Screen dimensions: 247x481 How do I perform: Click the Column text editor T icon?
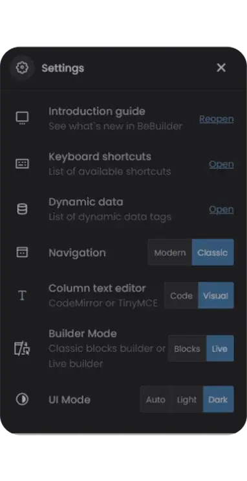(22, 295)
